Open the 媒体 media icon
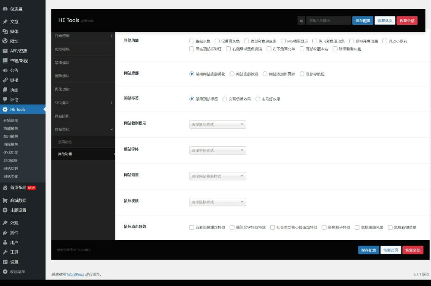 tap(5, 31)
